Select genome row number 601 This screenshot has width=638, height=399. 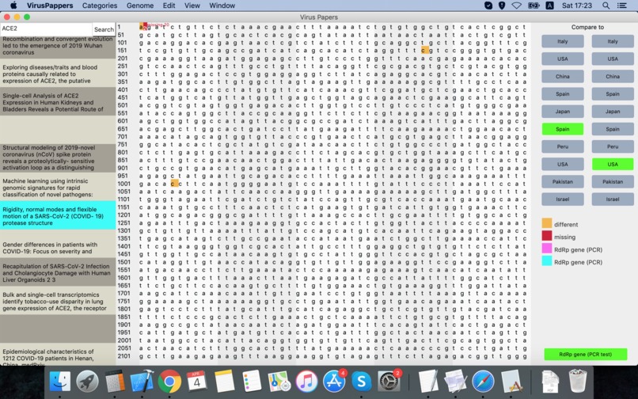(x=123, y=121)
